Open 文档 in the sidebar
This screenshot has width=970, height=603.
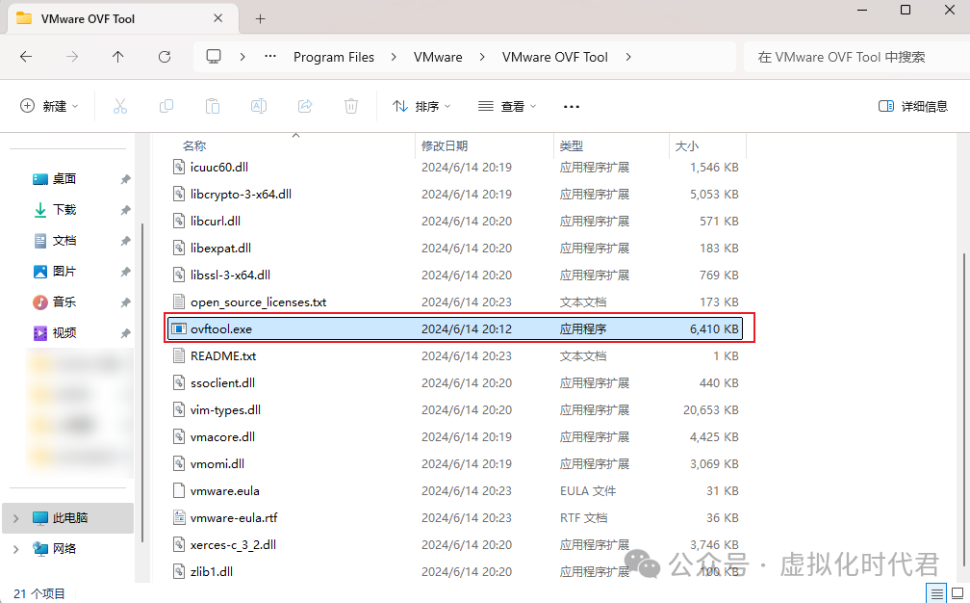pos(64,241)
